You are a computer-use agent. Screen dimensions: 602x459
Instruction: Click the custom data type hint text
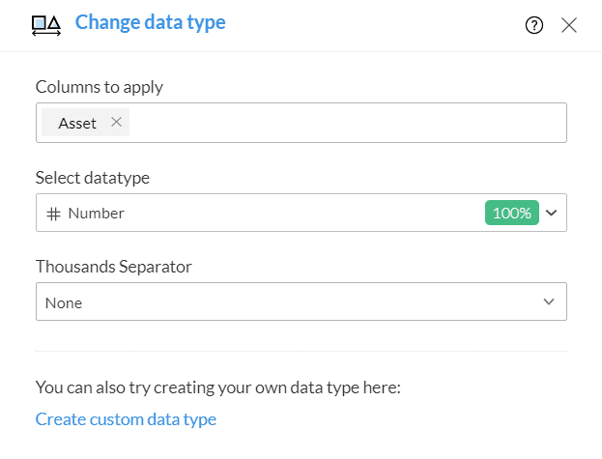tap(217, 387)
